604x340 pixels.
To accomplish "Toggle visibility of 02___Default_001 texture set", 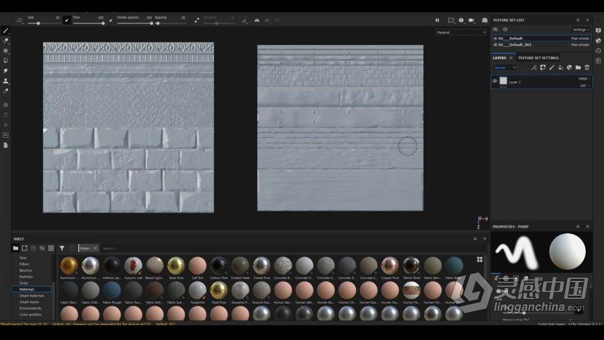I will (496, 45).
